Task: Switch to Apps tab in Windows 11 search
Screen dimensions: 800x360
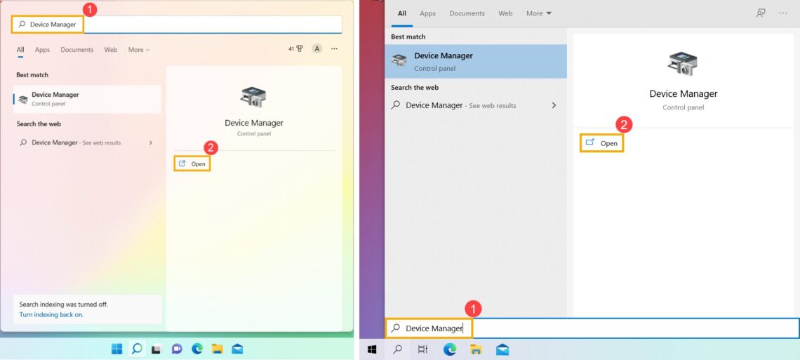Action: 42,50
